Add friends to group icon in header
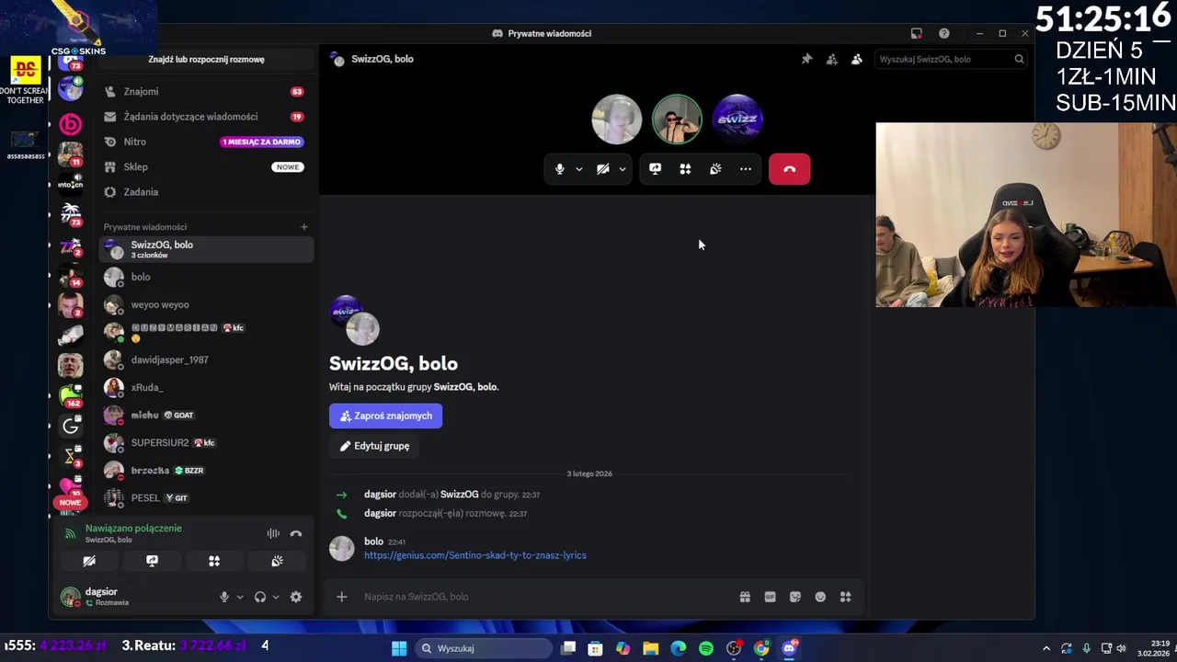 (831, 59)
